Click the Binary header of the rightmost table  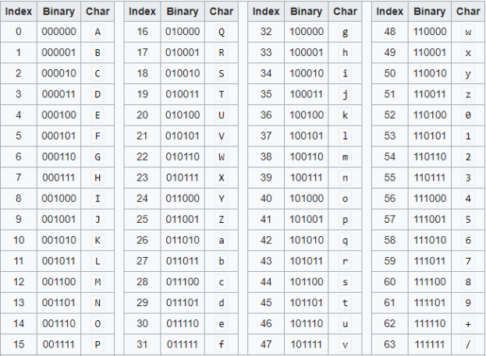(430, 12)
